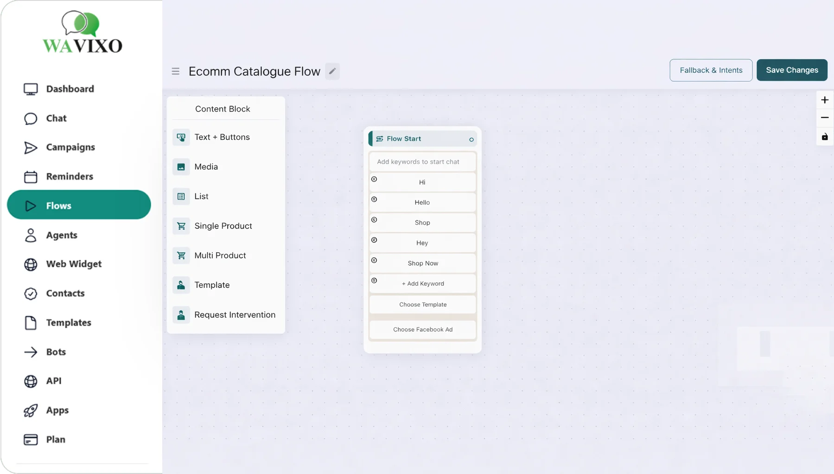Click the pencil icon to rename flow
834x474 pixels.
pyautogui.click(x=332, y=71)
